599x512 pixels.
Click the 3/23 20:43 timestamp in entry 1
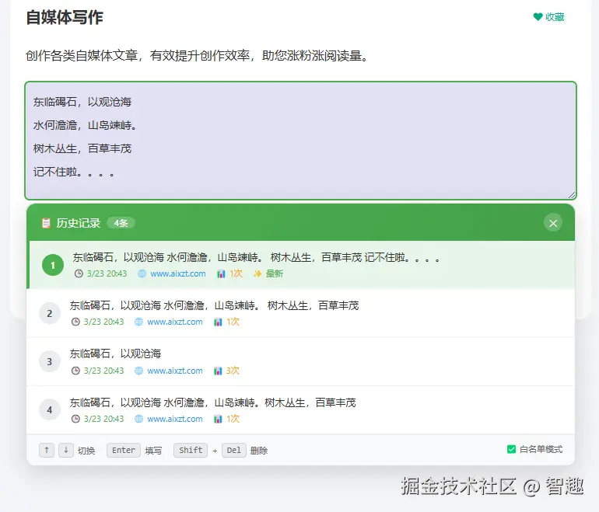point(107,273)
